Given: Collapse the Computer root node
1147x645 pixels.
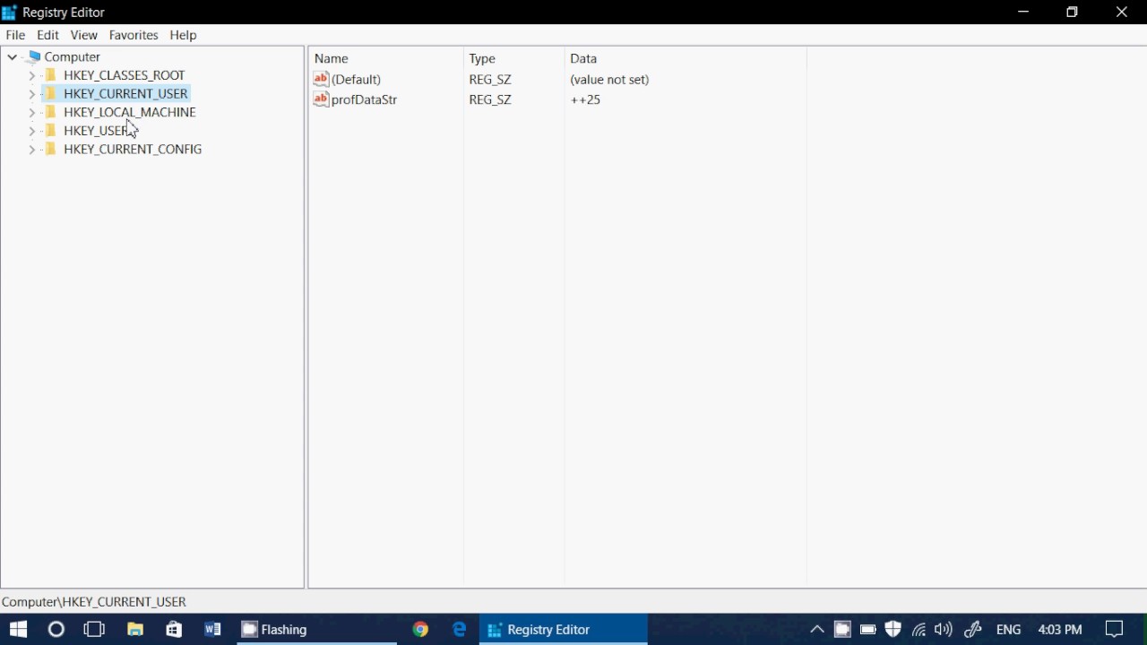Looking at the screenshot, I should coord(13,56).
